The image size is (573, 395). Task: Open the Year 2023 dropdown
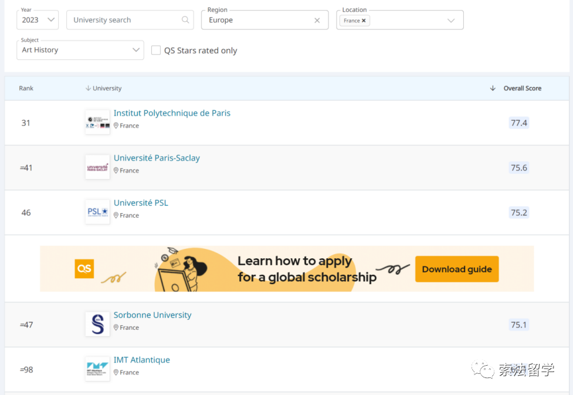click(38, 20)
